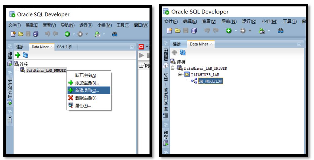Open Forward arrow dropdown in right window

(250, 31)
